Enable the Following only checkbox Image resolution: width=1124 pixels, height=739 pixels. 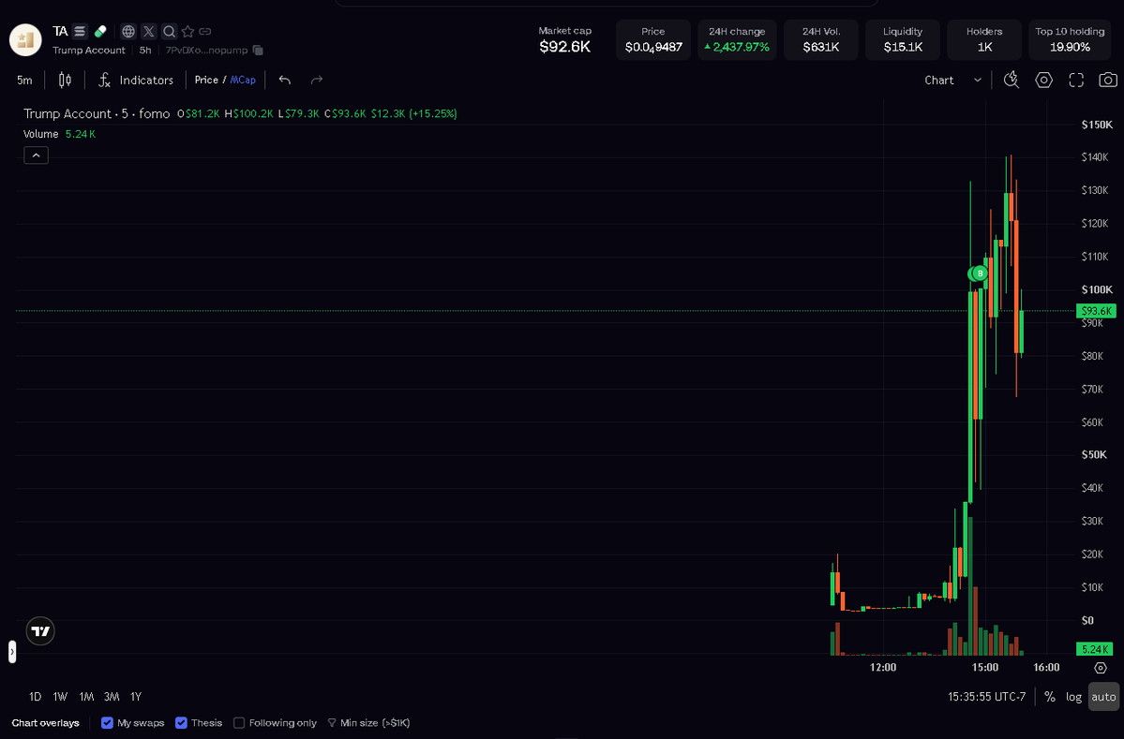point(239,722)
